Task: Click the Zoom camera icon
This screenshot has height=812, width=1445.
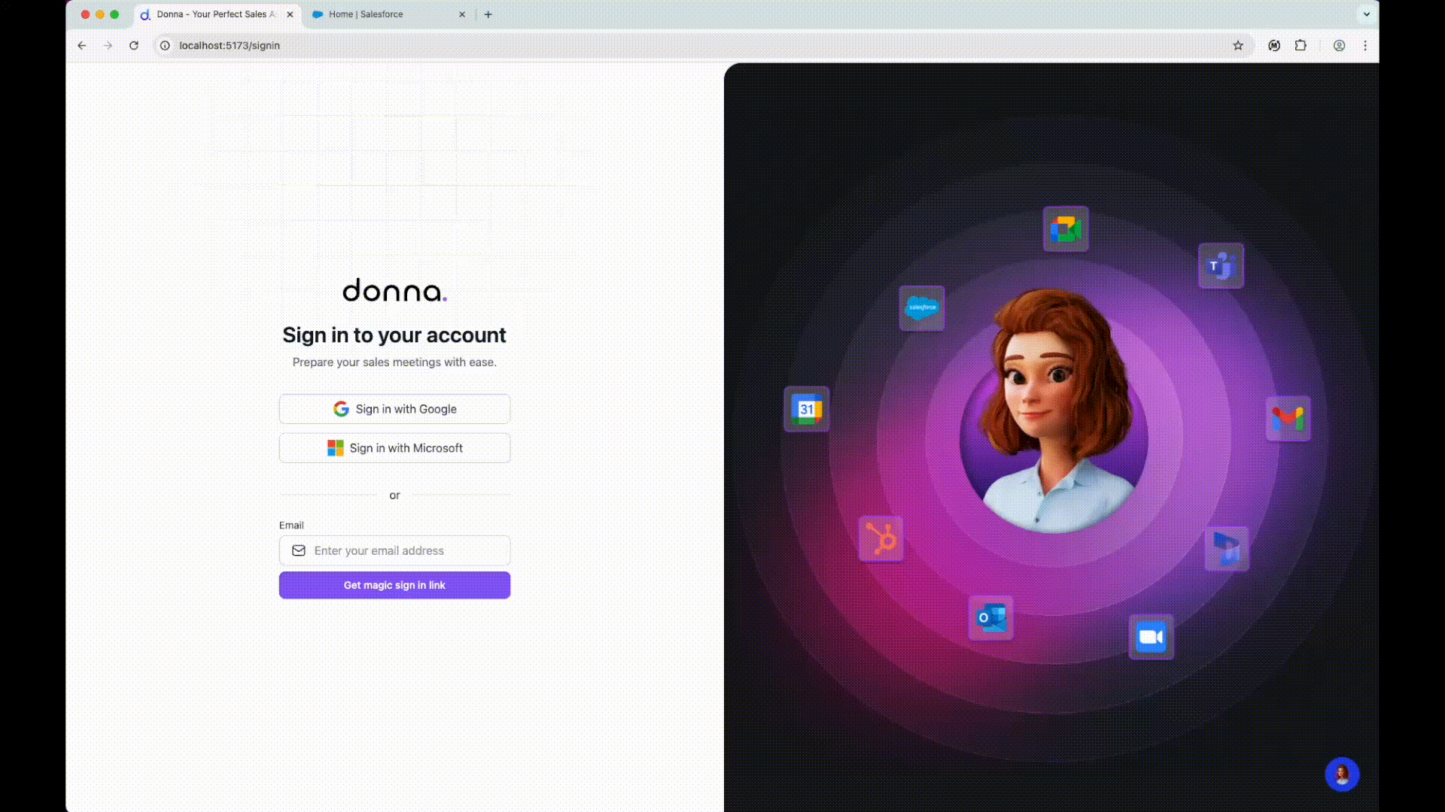Action: 1151,637
